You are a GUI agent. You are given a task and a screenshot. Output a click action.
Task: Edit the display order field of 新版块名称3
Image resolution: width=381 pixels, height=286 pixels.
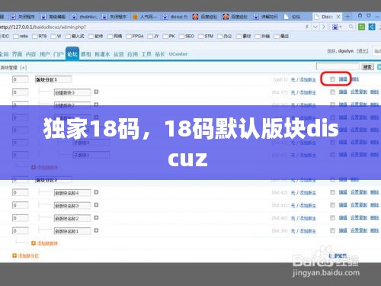click(x=21, y=205)
